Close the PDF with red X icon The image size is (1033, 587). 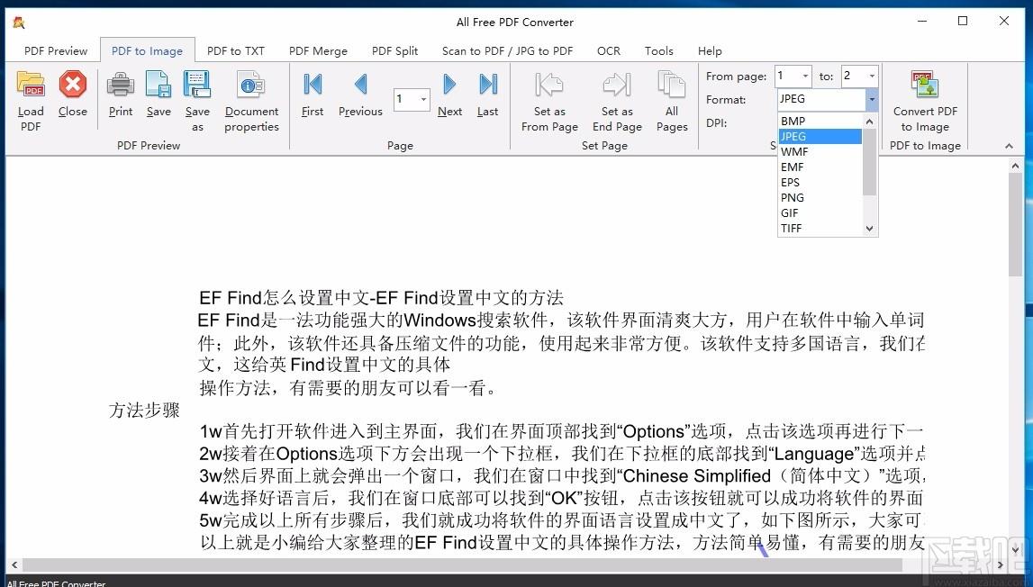tap(72, 85)
